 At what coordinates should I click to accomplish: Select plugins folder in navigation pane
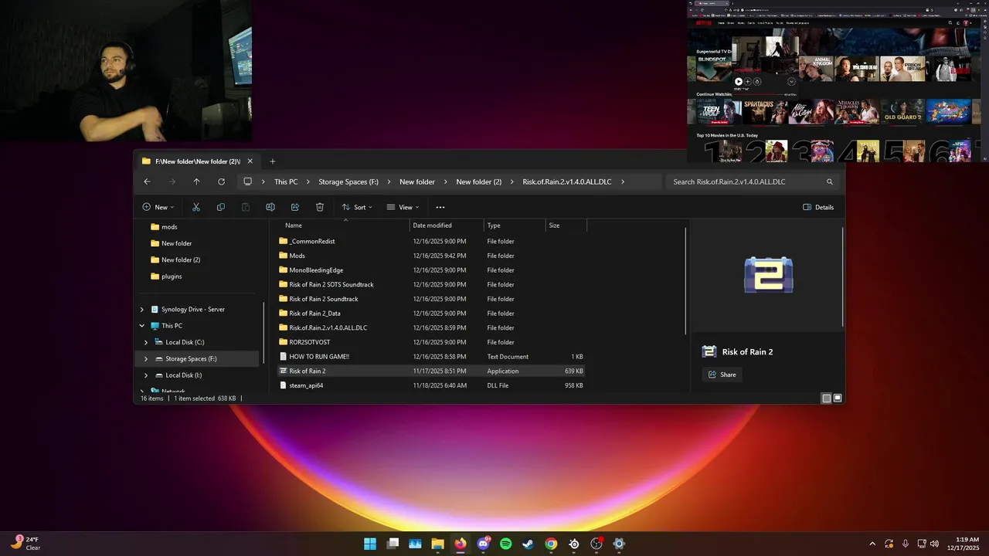(171, 276)
